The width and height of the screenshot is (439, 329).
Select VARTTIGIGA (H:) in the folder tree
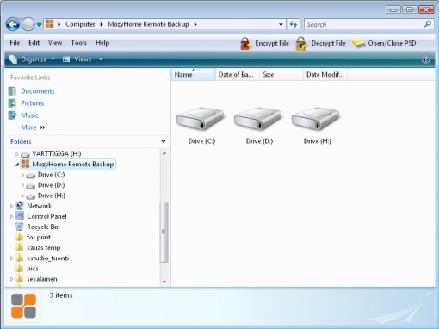[57, 153]
